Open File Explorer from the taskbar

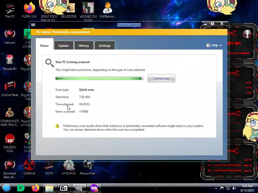click(x=49, y=188)
